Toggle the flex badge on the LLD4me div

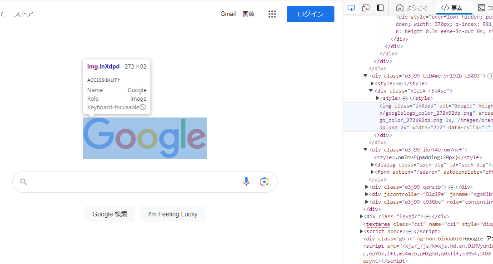click(491, 76)
